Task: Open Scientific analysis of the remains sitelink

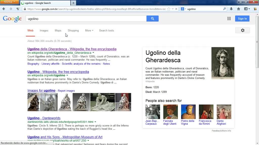Action: pos(81,64)
